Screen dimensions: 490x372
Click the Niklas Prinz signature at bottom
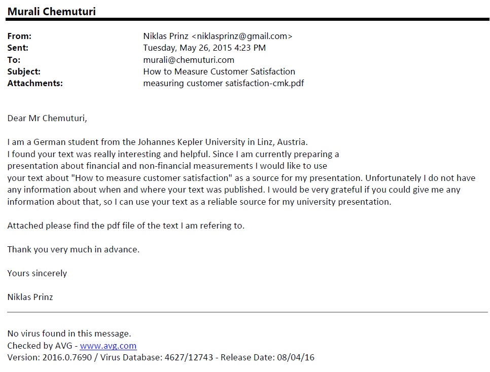pyautogui.click(x=30, y=297)
